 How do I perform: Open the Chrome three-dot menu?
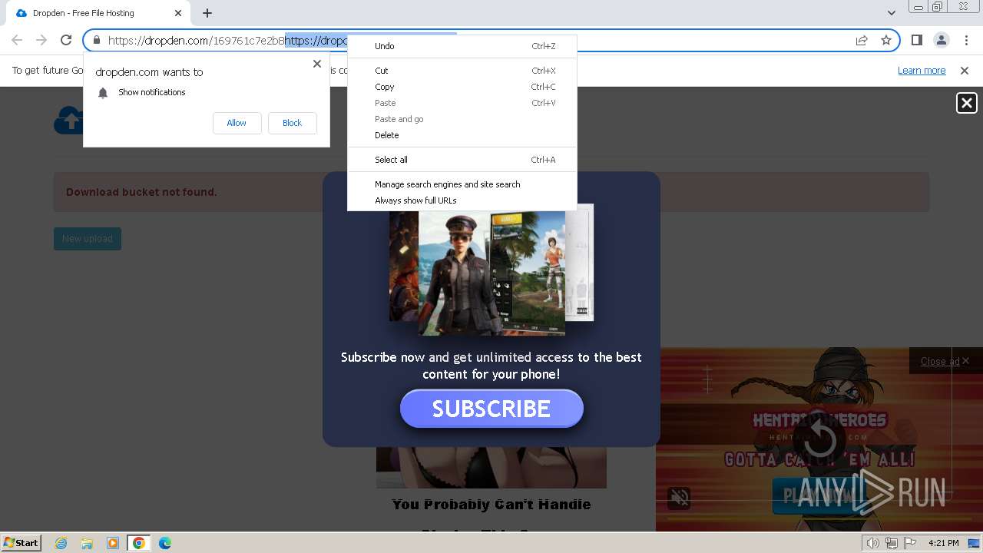966,40
